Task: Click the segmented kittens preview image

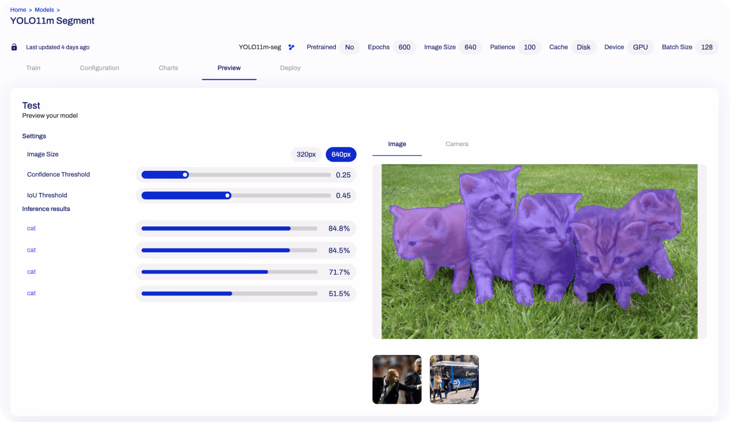Action: [x=539, y=252]
